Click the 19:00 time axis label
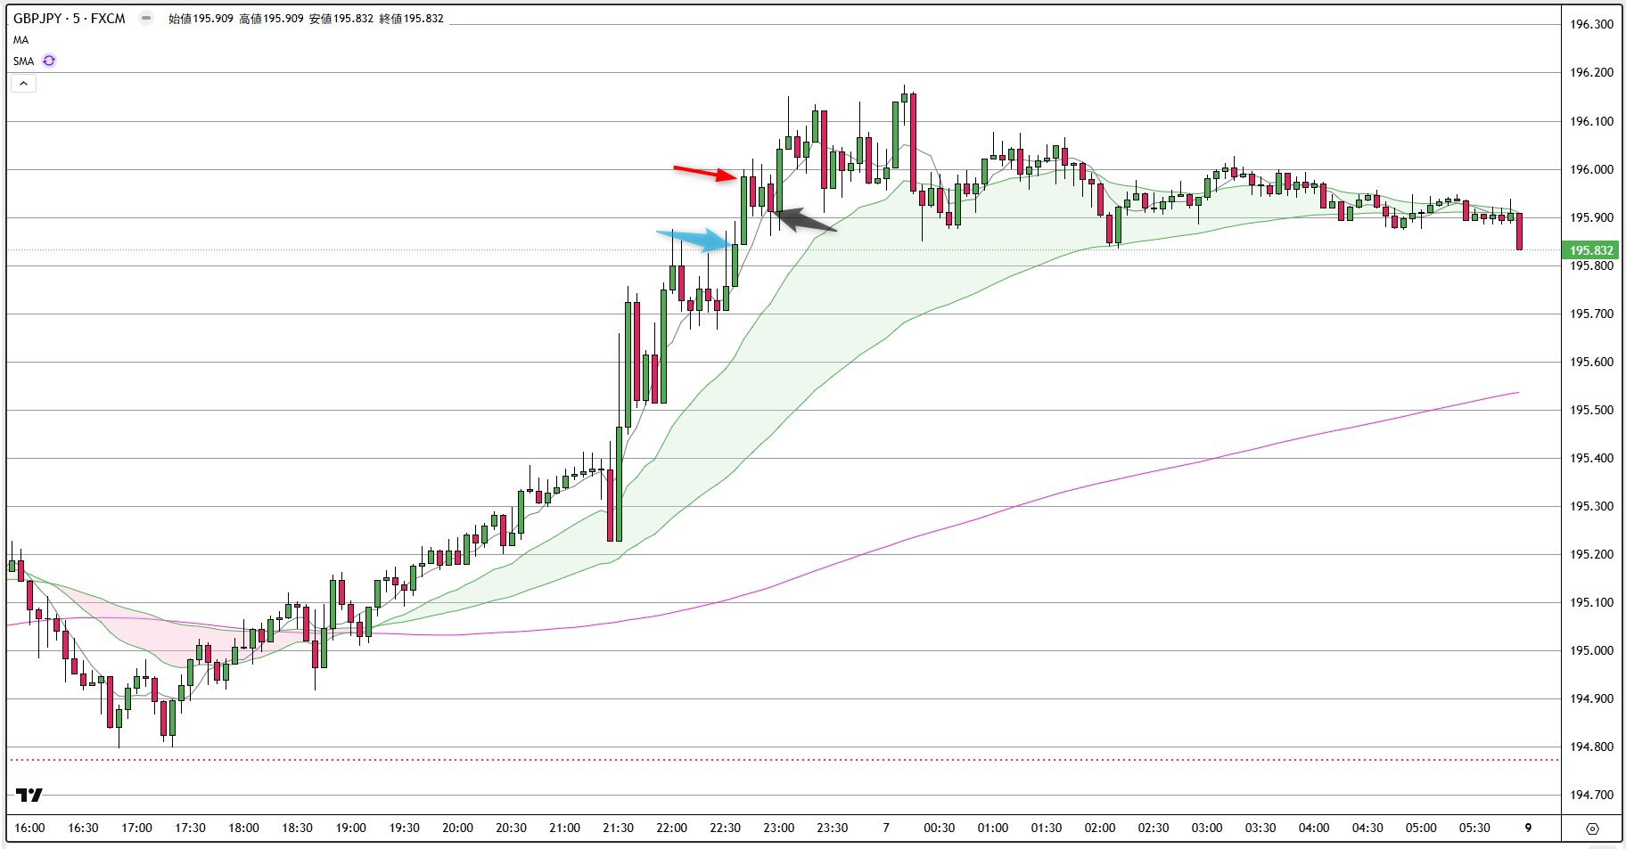This screenshot has width=1626, height=849. click(350, 828)
